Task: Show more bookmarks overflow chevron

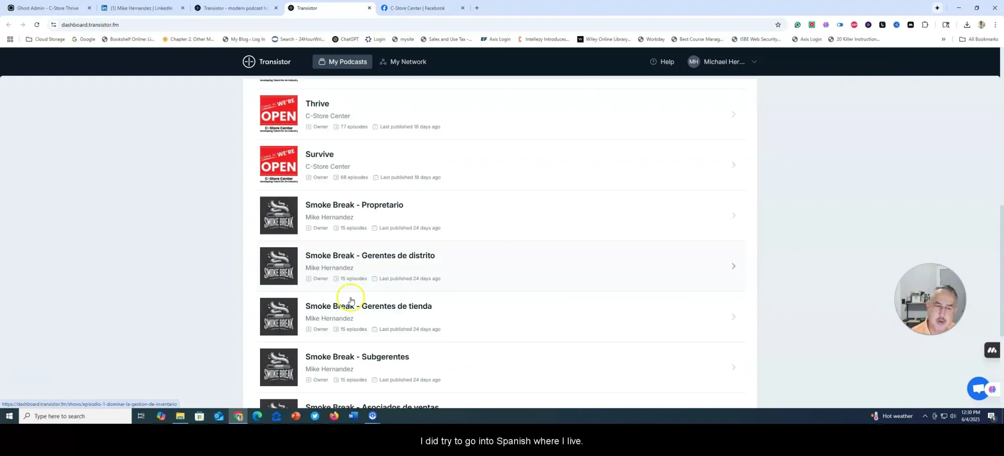Action: point(943,39)
